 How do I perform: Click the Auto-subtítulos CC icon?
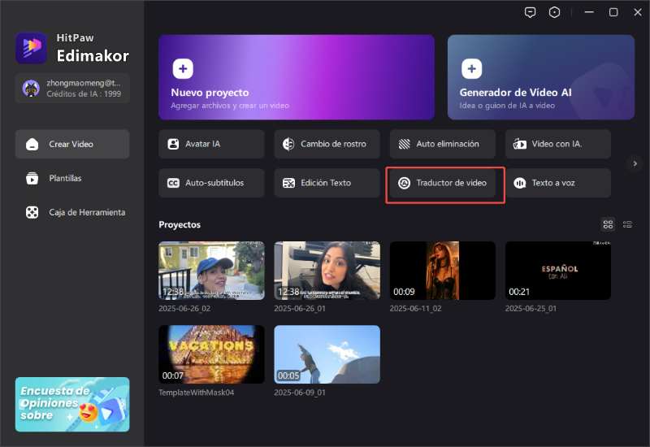(173, 183)
